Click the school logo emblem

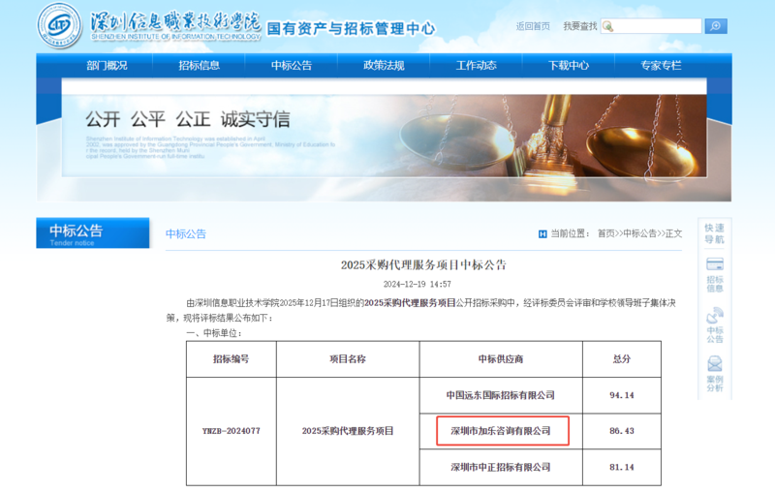pyautogui.click(x=60, y=26)
